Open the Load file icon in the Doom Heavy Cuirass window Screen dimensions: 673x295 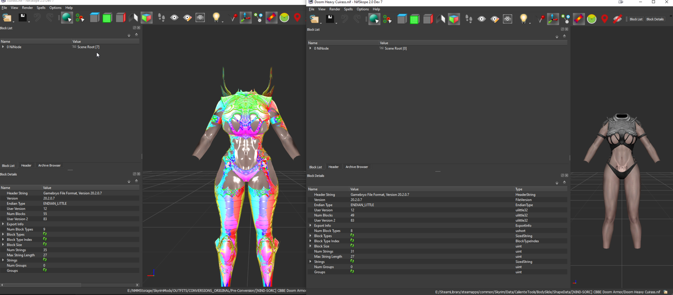[x=314, y=19]
